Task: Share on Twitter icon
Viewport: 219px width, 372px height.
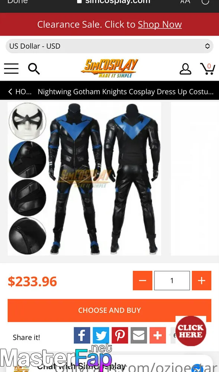Action: point(101,335)
